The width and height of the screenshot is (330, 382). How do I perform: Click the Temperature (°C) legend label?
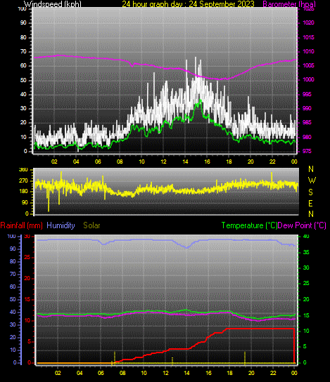(249, 225)
